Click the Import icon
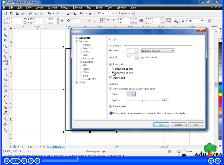This screenshot has height=165, width=224. [x=69, y=13]
